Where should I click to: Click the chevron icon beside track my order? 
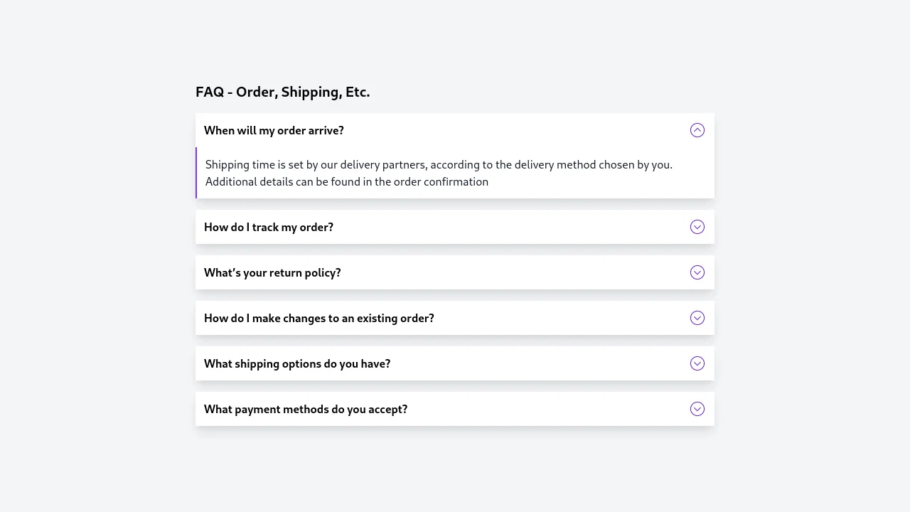pos(697,227)
